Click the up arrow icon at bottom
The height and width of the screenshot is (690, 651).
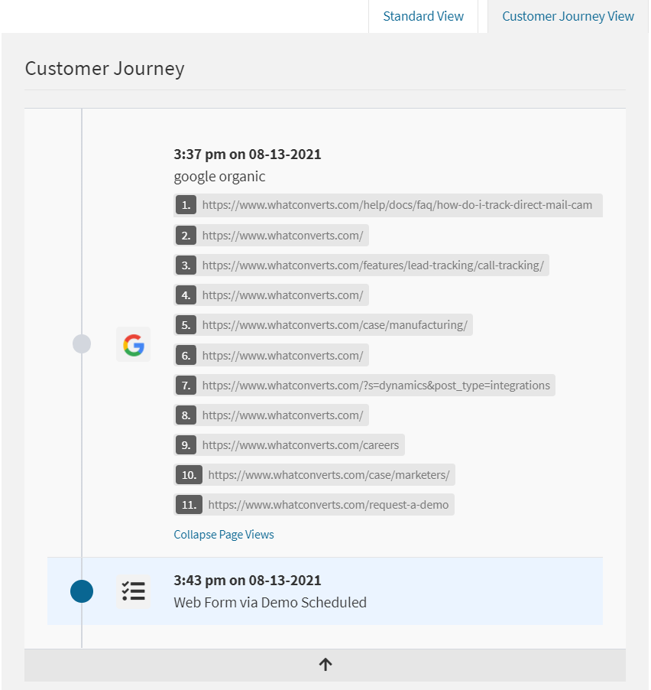[x=325, y=665]
